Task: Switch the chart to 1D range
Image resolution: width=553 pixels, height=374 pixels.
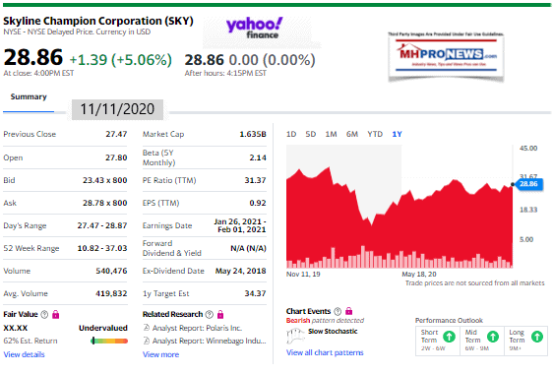Action: [291, 134]
